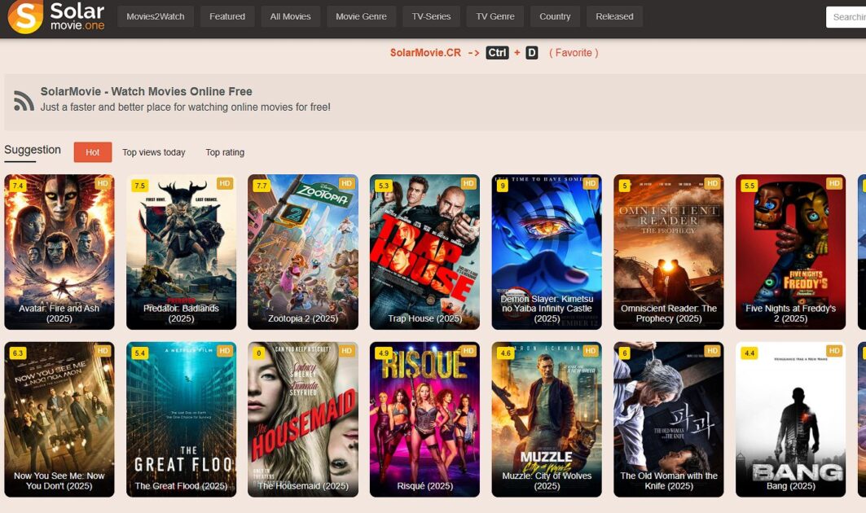Open Five Nights at Freddy's 2 poster
Screen dimensions: 866x513
click(790, 252)
